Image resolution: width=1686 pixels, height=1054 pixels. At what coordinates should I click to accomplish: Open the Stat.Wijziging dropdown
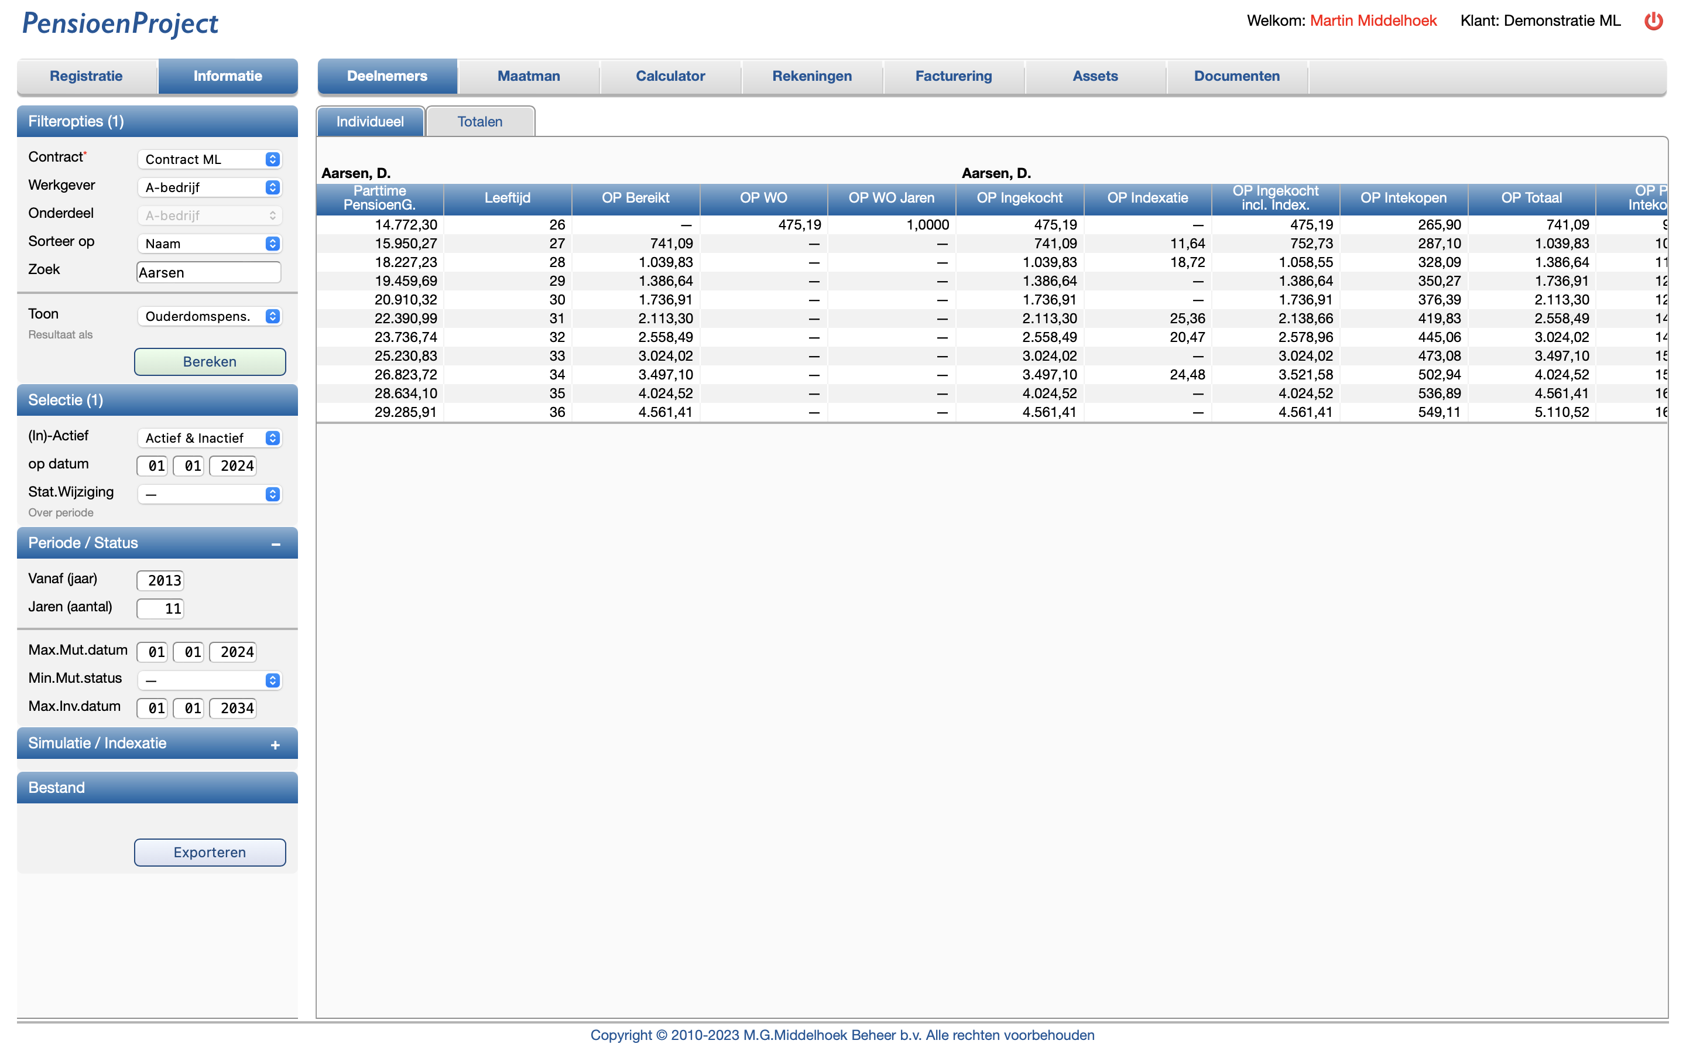pos(210,494)
